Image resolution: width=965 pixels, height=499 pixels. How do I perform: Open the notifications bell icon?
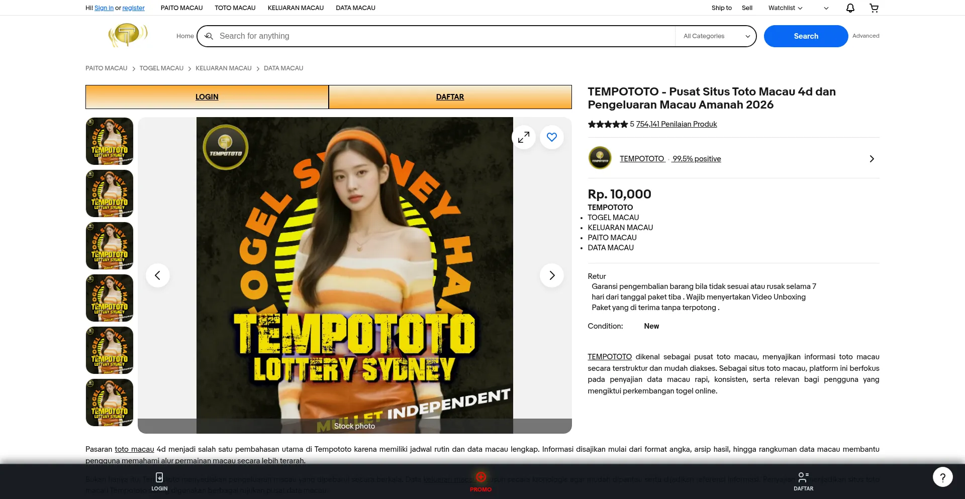tap(850, 8)
